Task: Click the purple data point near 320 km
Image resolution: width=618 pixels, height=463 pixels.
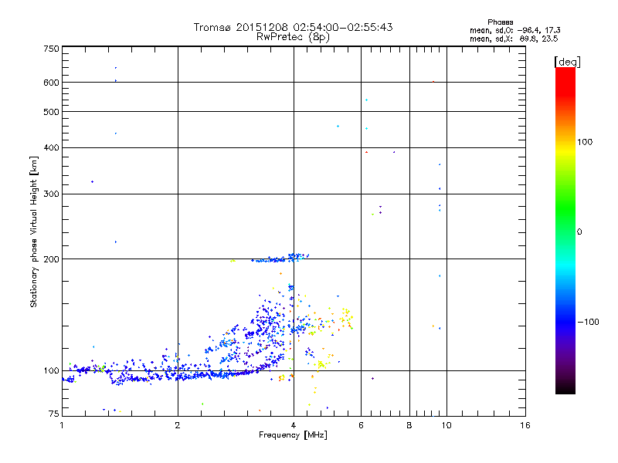Action: (x=92, y=181)
